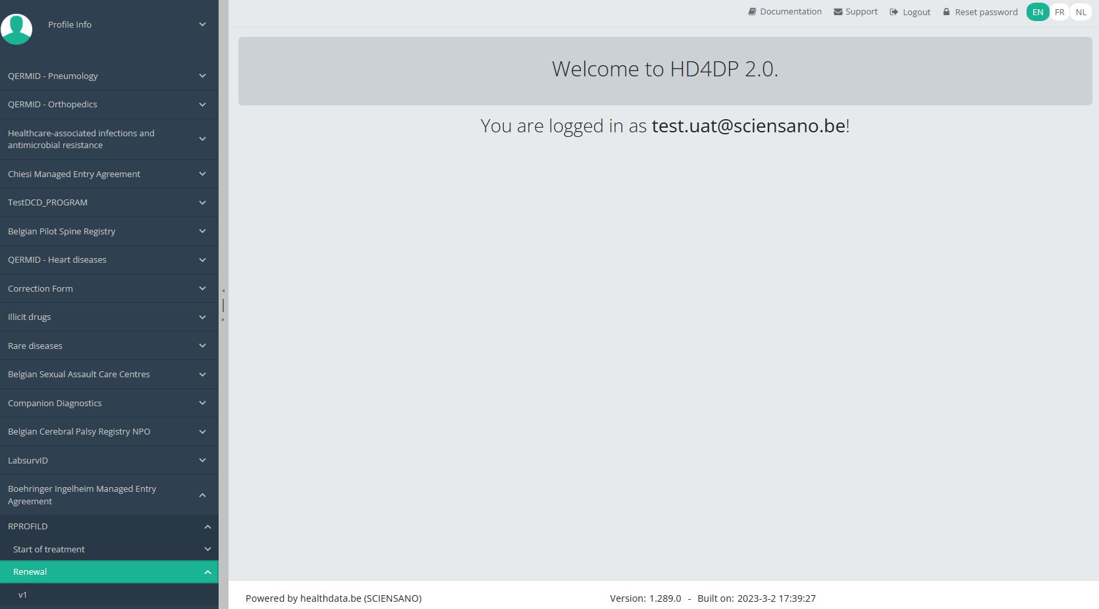
Task: Click the Reset password lock icon
Action: click(946, 12)
